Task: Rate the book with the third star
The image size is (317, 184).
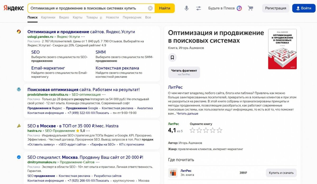Action: pyautogui.click(x=206, y=130)
